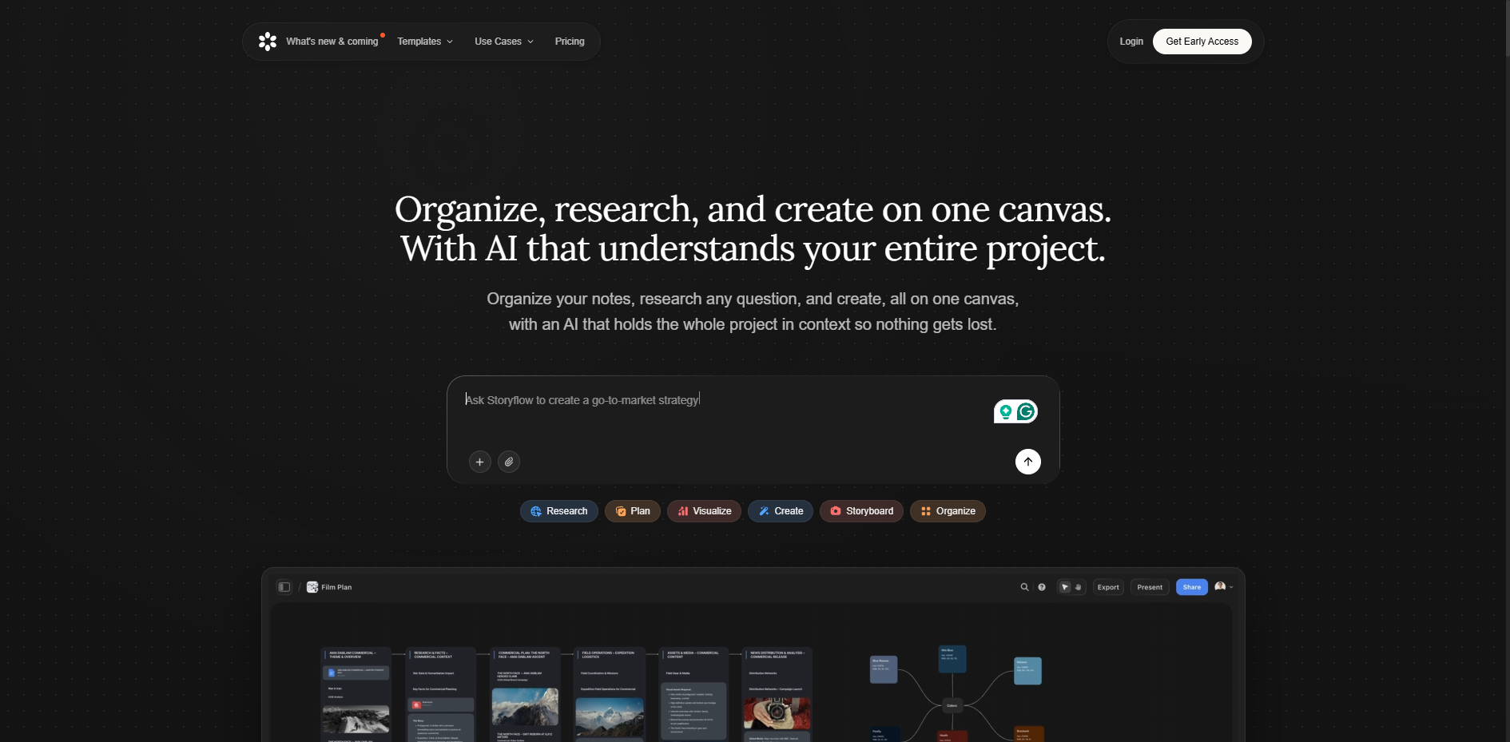
Task: Select the Organize chip
Action: coord(948,511)
